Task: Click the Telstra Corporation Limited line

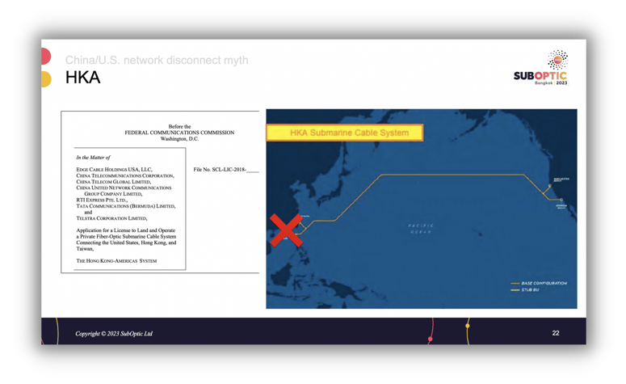Action: 111,218
